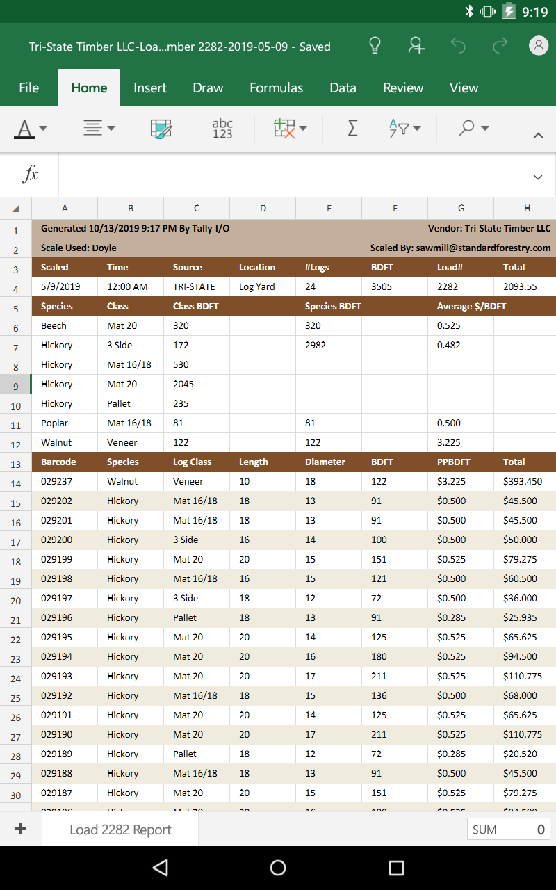Collapse the ribbon with the chevron
This screenshot has height=890, width=556.
tap(538, 136)
